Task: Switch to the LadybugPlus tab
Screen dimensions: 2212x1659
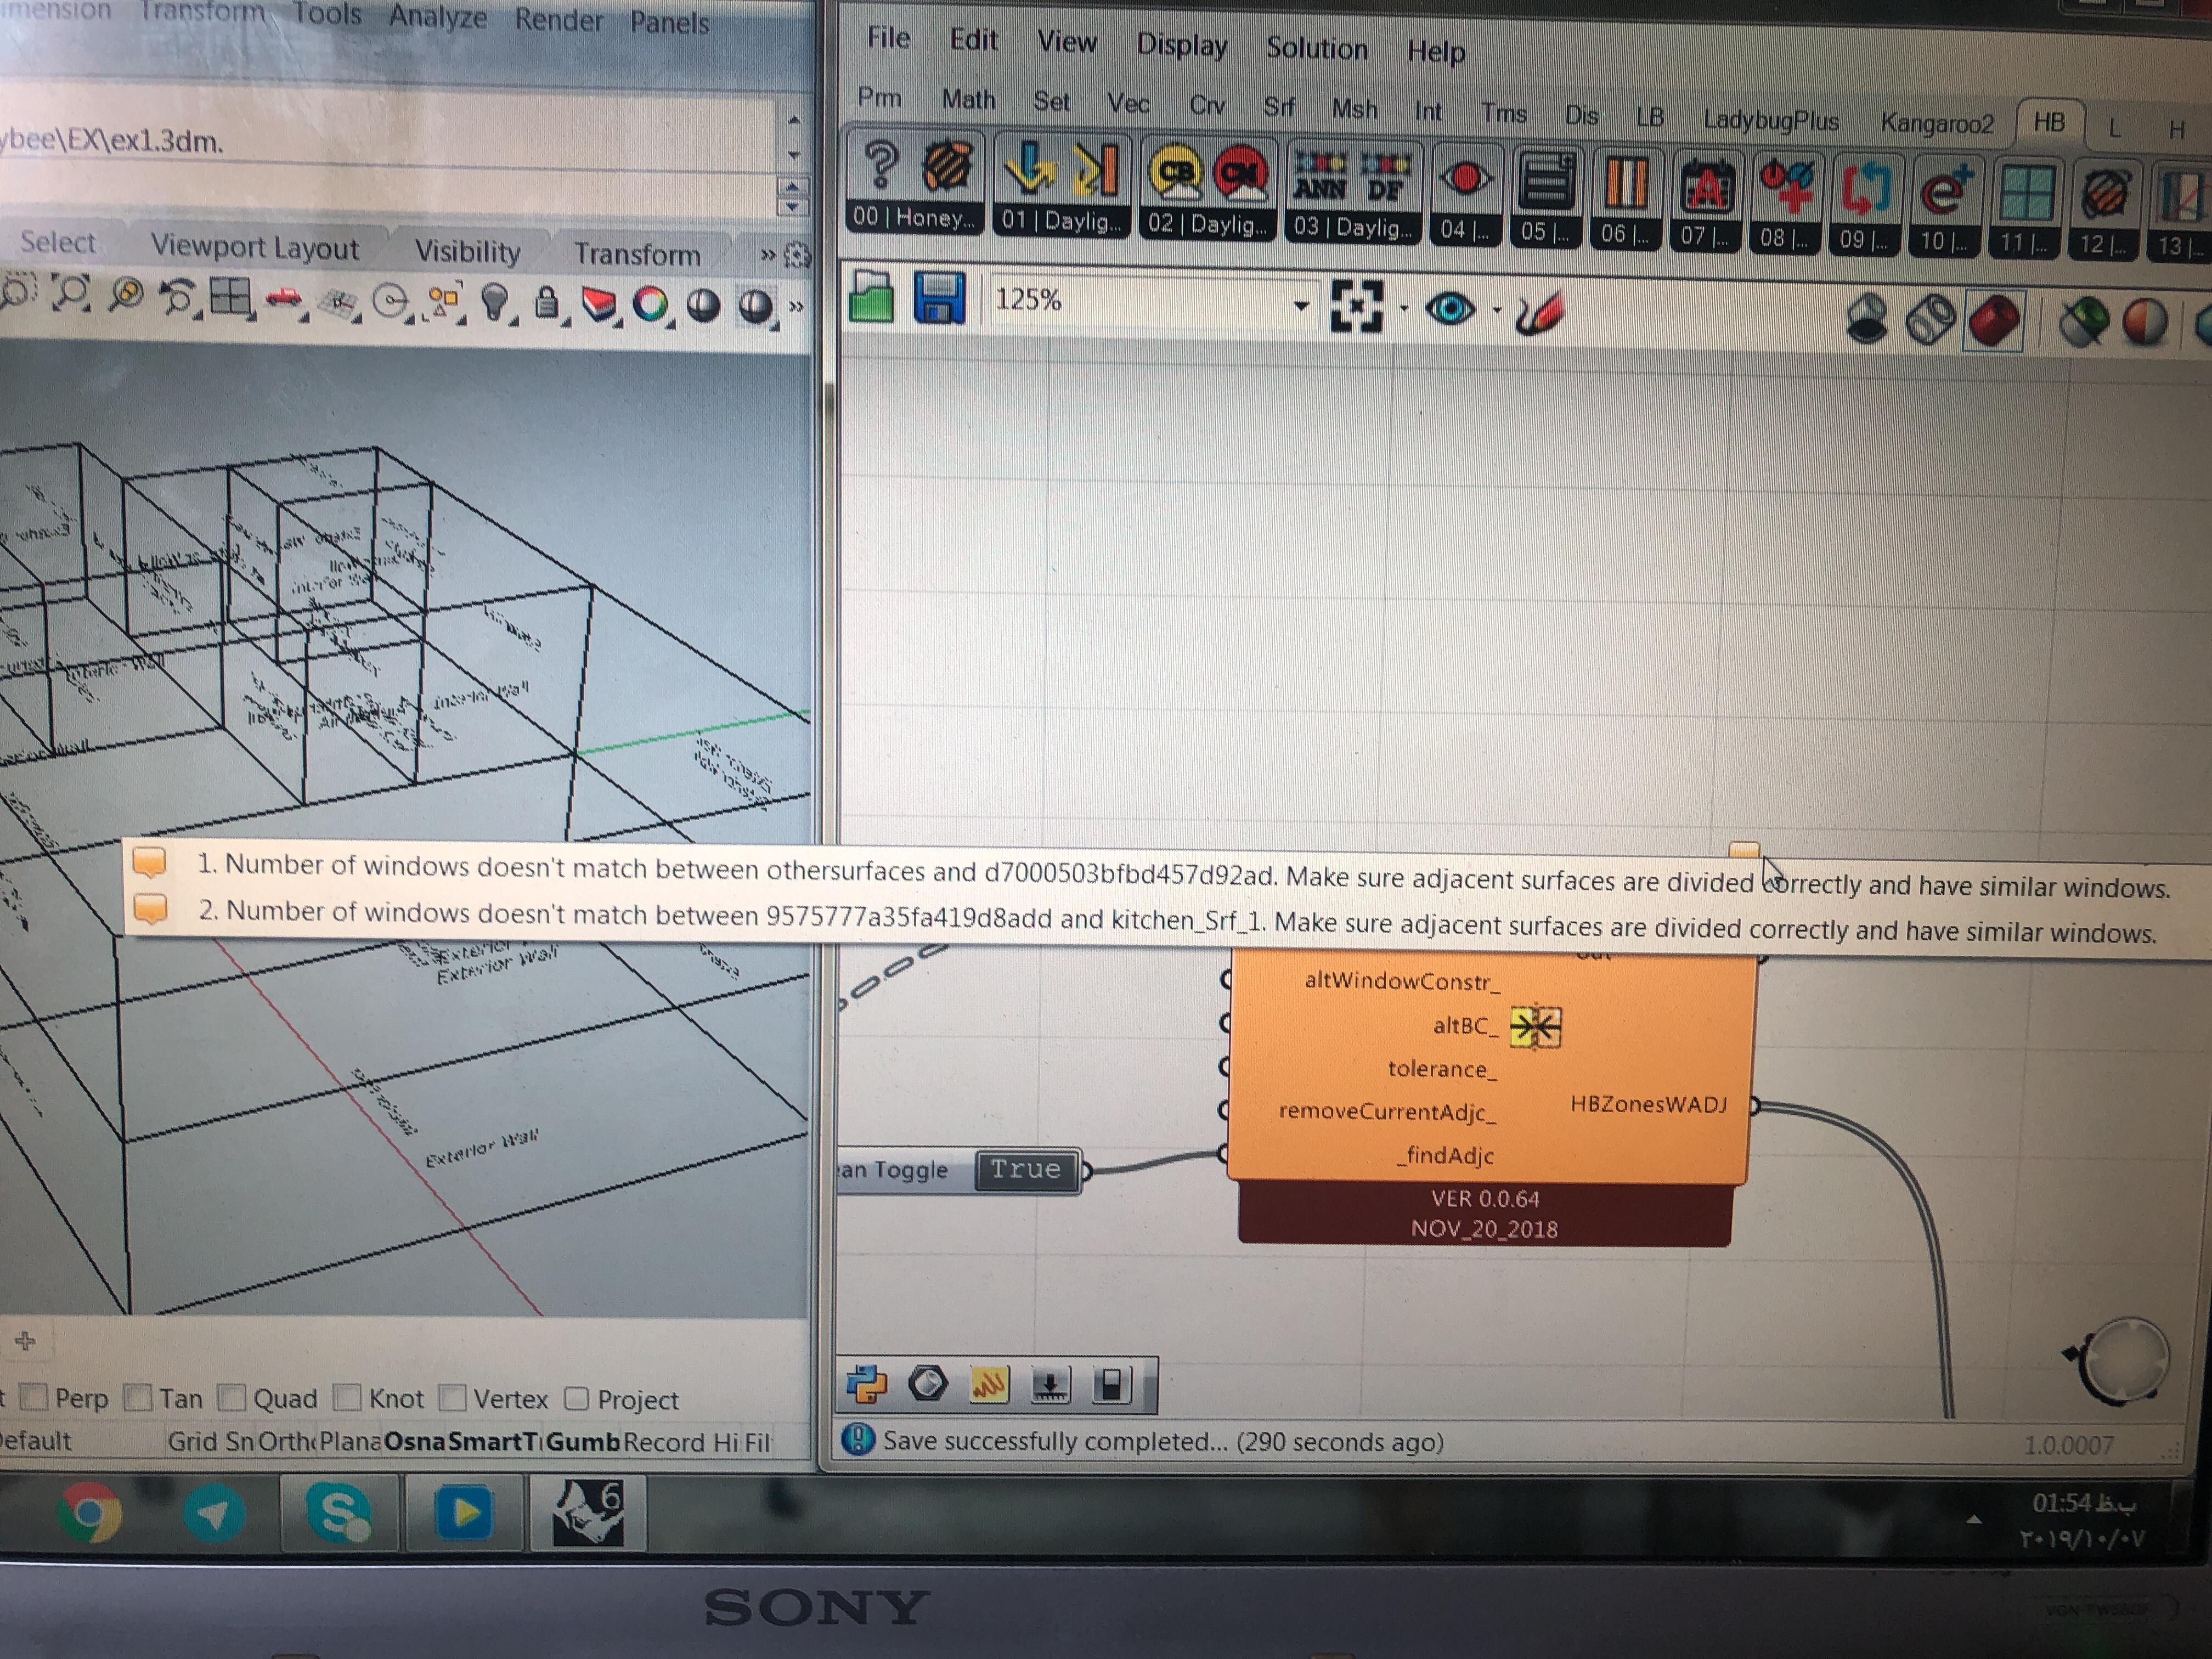Action: pos(1770,120)
